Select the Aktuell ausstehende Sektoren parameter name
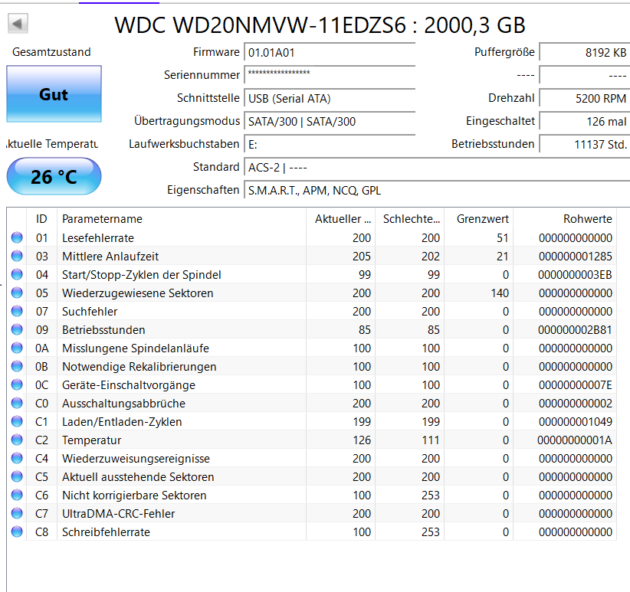This screenshot has width=630, height=592. (138, 477)
